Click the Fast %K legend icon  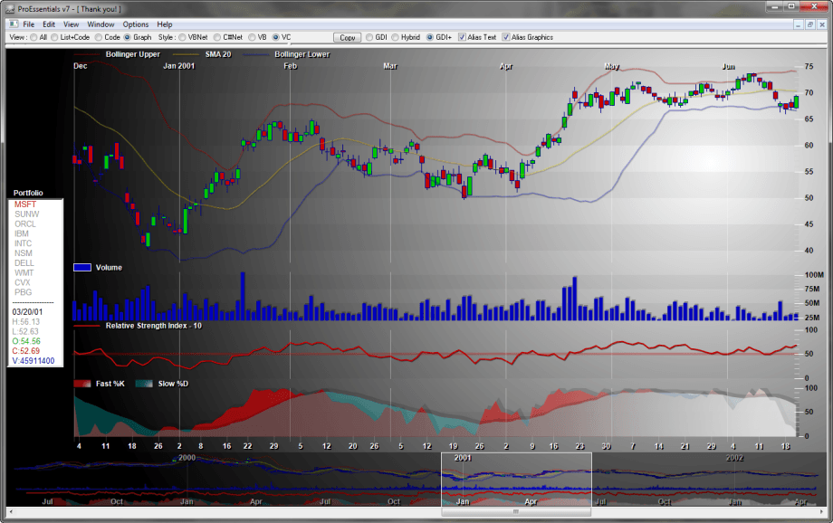point(82,384)
